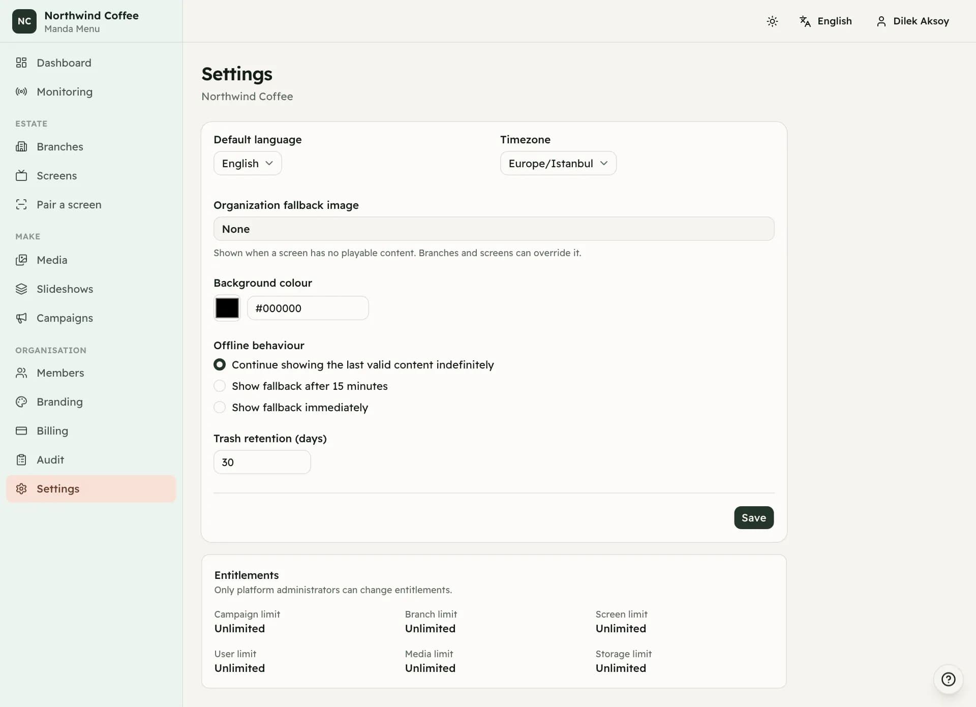Click the Screens TV icon
This screenshot has width=976, height=707.
pyautogui.click(x=21, y=175)
